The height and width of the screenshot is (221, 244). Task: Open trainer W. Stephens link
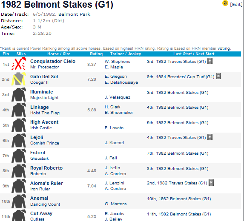[x=118, y=62]
